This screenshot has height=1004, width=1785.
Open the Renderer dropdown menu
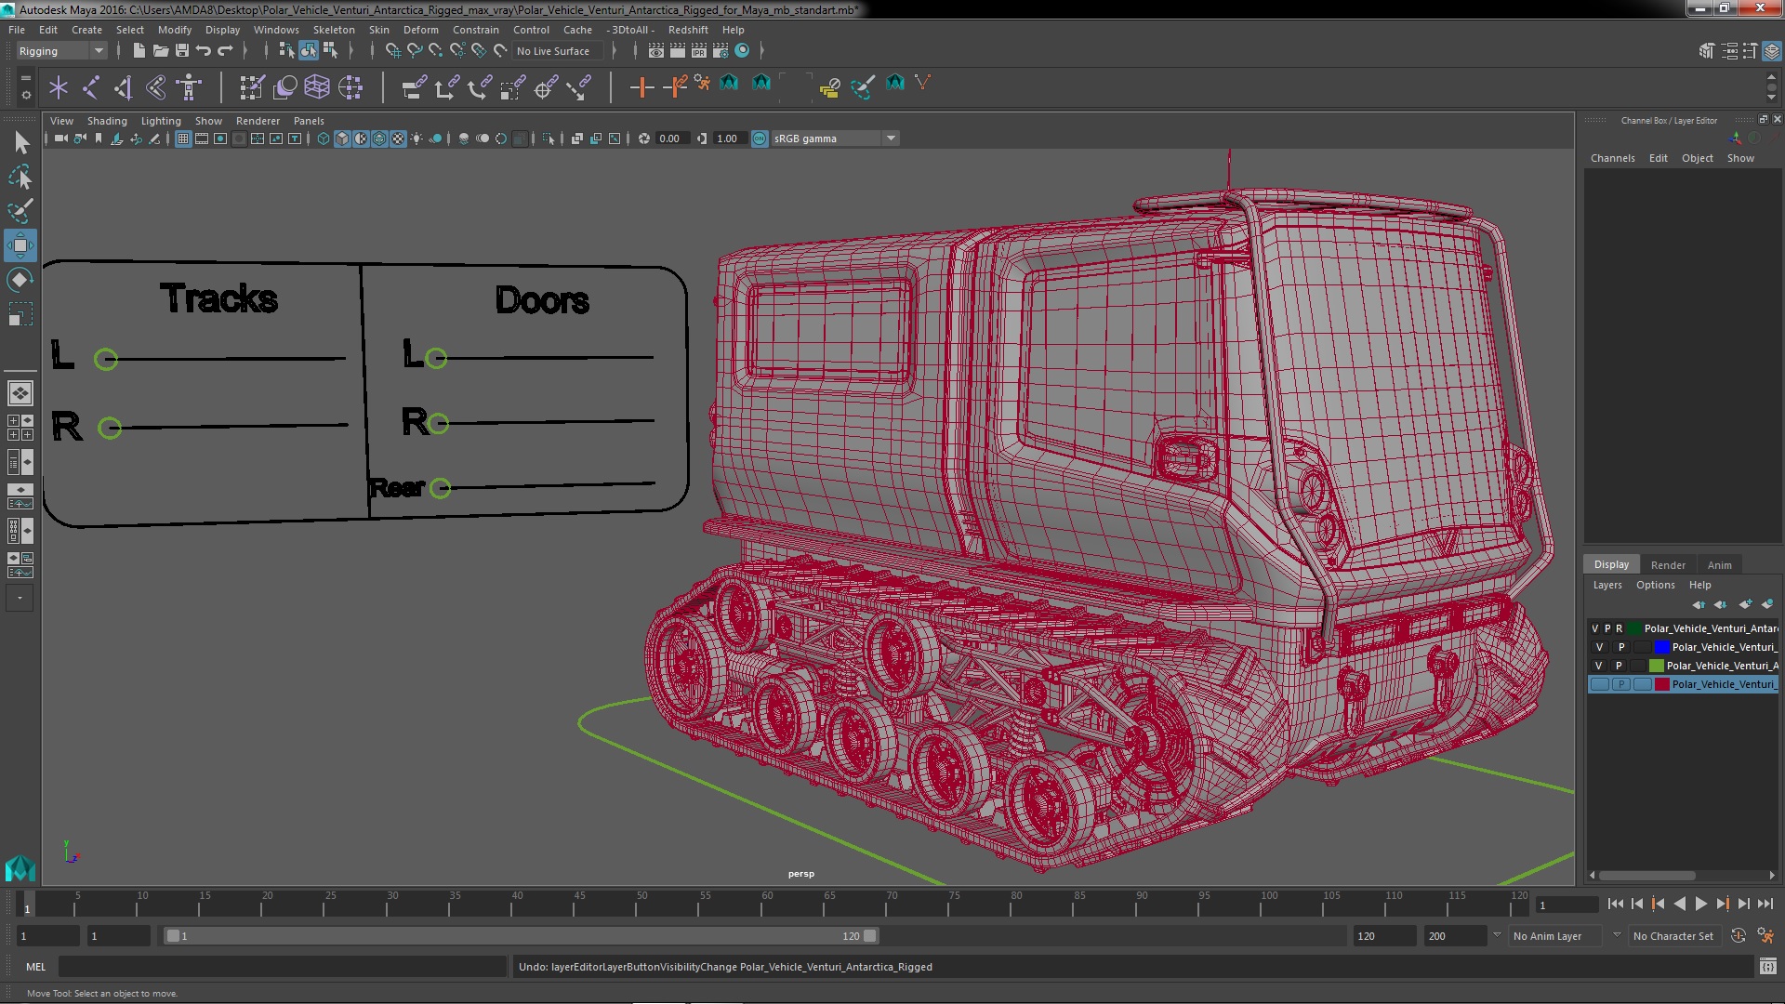(258, 120)
